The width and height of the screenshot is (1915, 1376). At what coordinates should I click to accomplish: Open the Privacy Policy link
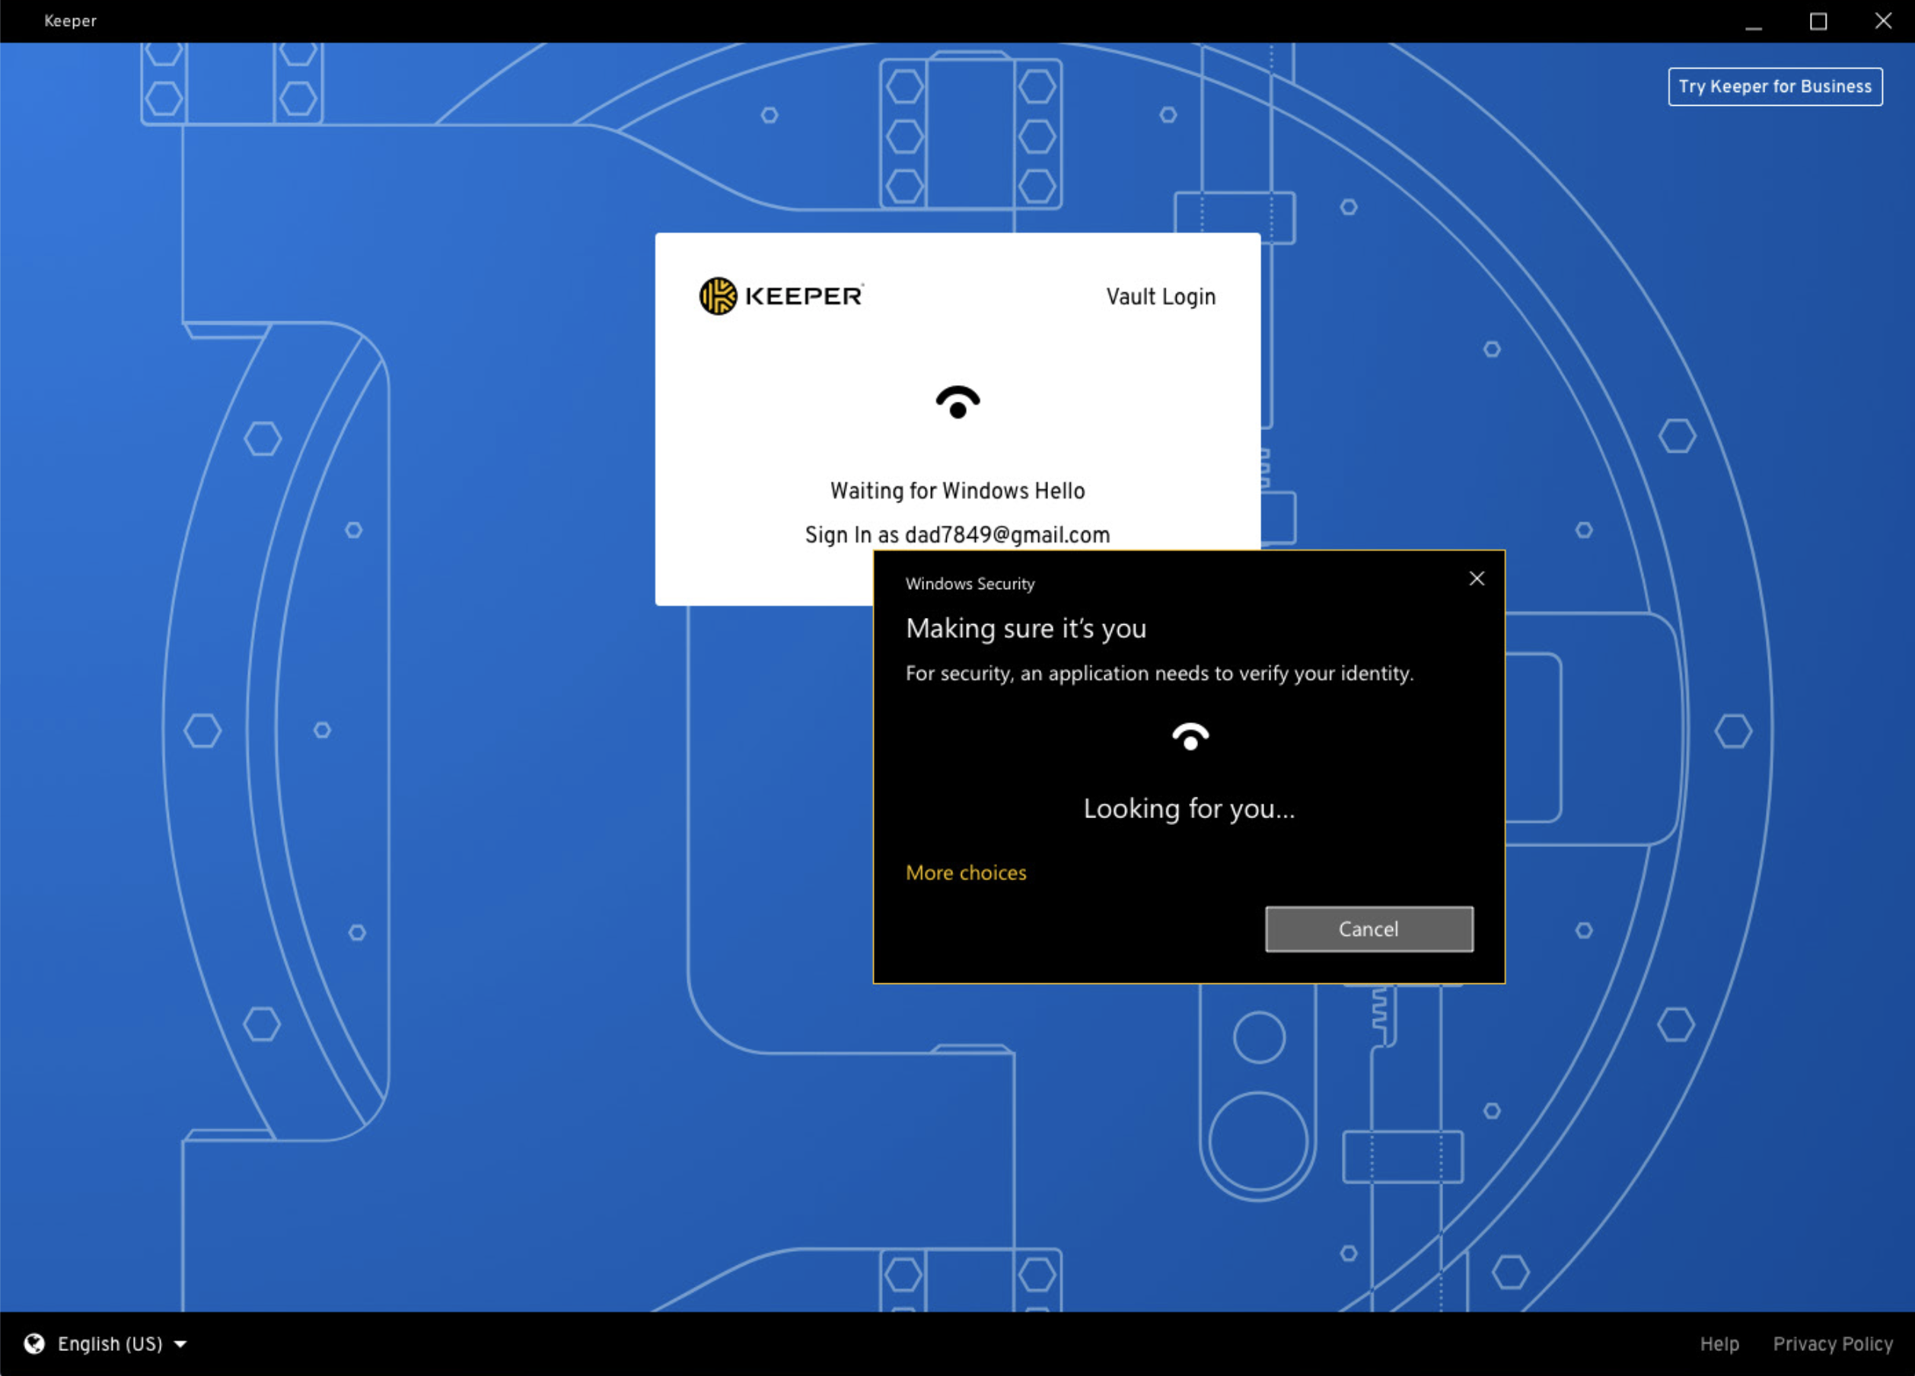click(x=1832, y=1344)
